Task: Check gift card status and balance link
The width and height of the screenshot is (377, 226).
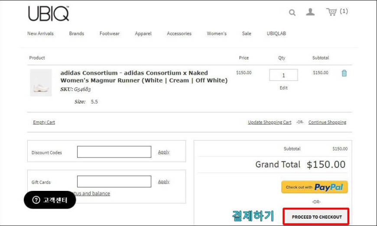Action: [x=93, y=193]
